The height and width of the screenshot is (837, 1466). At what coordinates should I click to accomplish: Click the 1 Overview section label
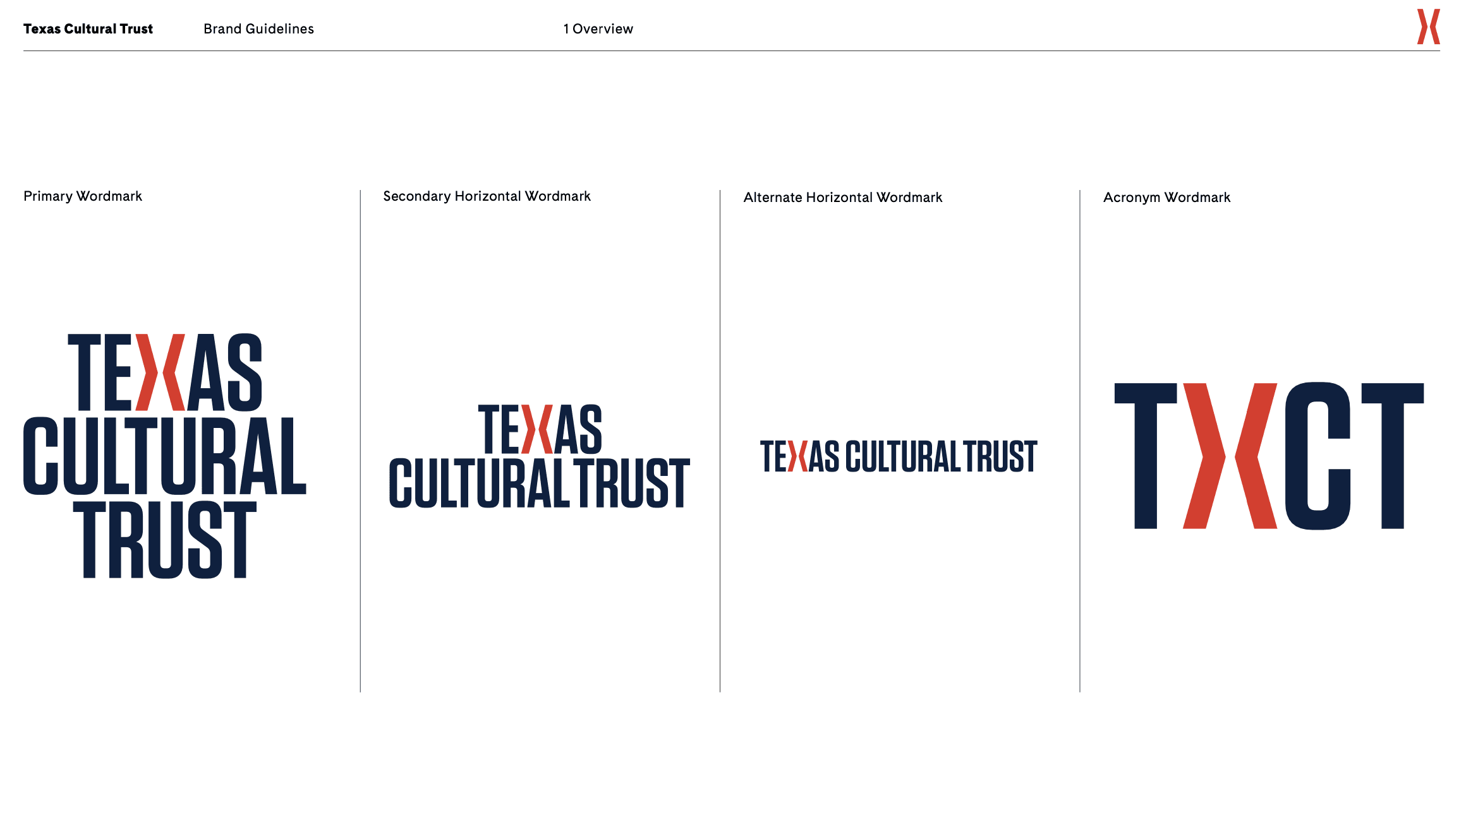click(x=598, y=29)
